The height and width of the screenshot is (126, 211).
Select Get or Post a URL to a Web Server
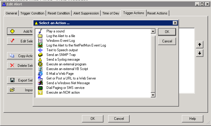pos(71,78)
